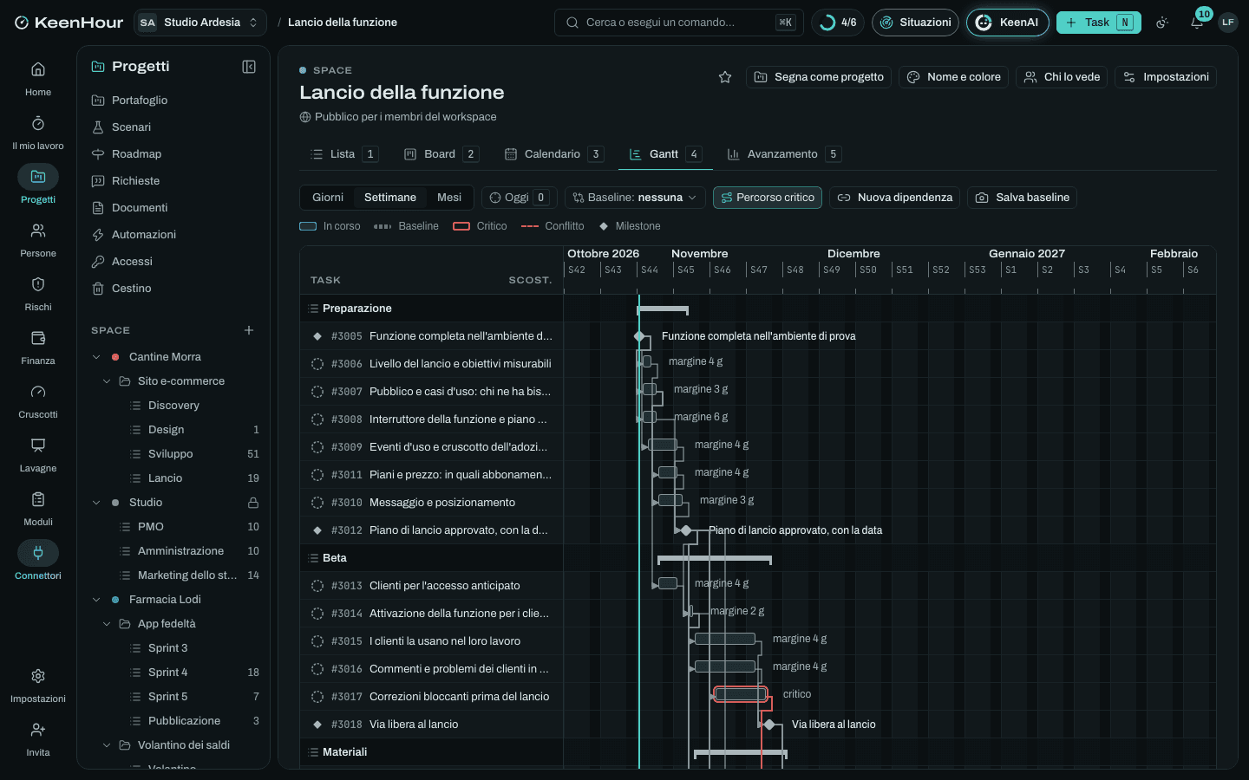Click the Salva baseline button
Viewport: 1249px width, 780px height.
click(x=1023, y=198)
